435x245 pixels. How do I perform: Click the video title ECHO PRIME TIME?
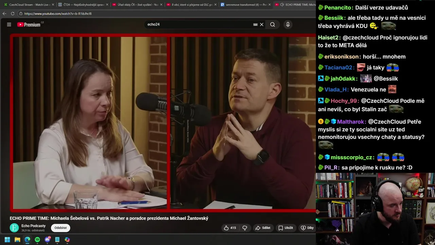(x=109, y=218)
